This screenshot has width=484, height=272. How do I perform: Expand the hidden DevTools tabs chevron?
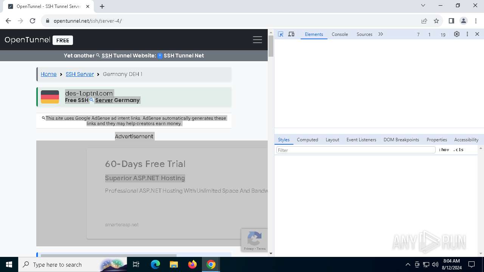point(381,34)
